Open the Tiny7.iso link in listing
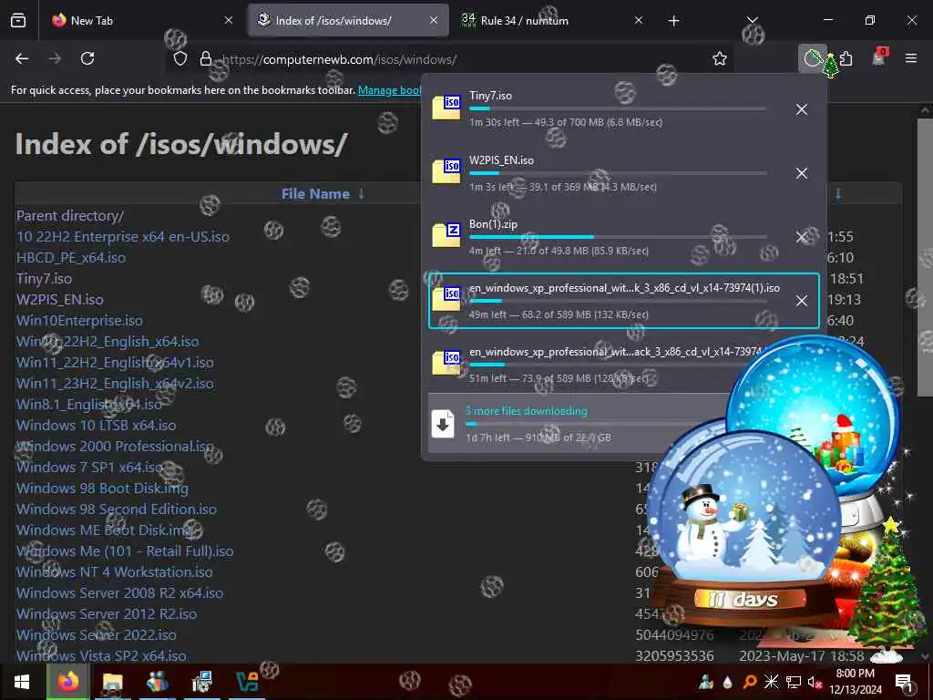This screenshot has height=700, width=933. point(44,279)
